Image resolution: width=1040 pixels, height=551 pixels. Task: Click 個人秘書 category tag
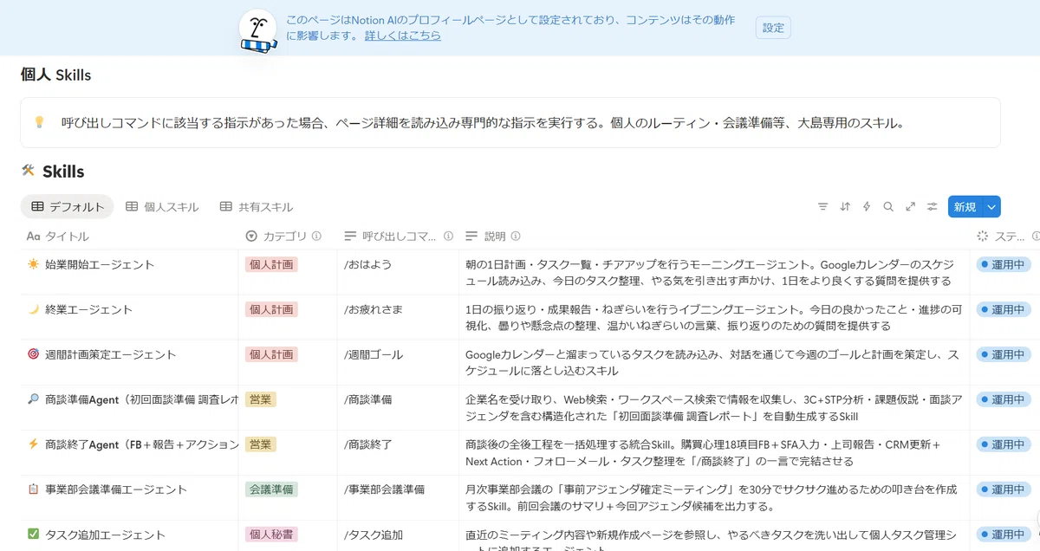271,535
